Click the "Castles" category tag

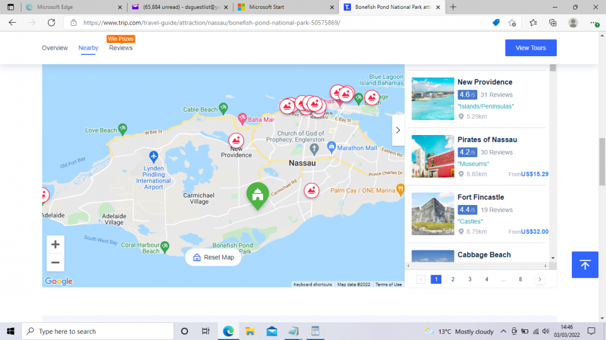click(x=470, y=221)
